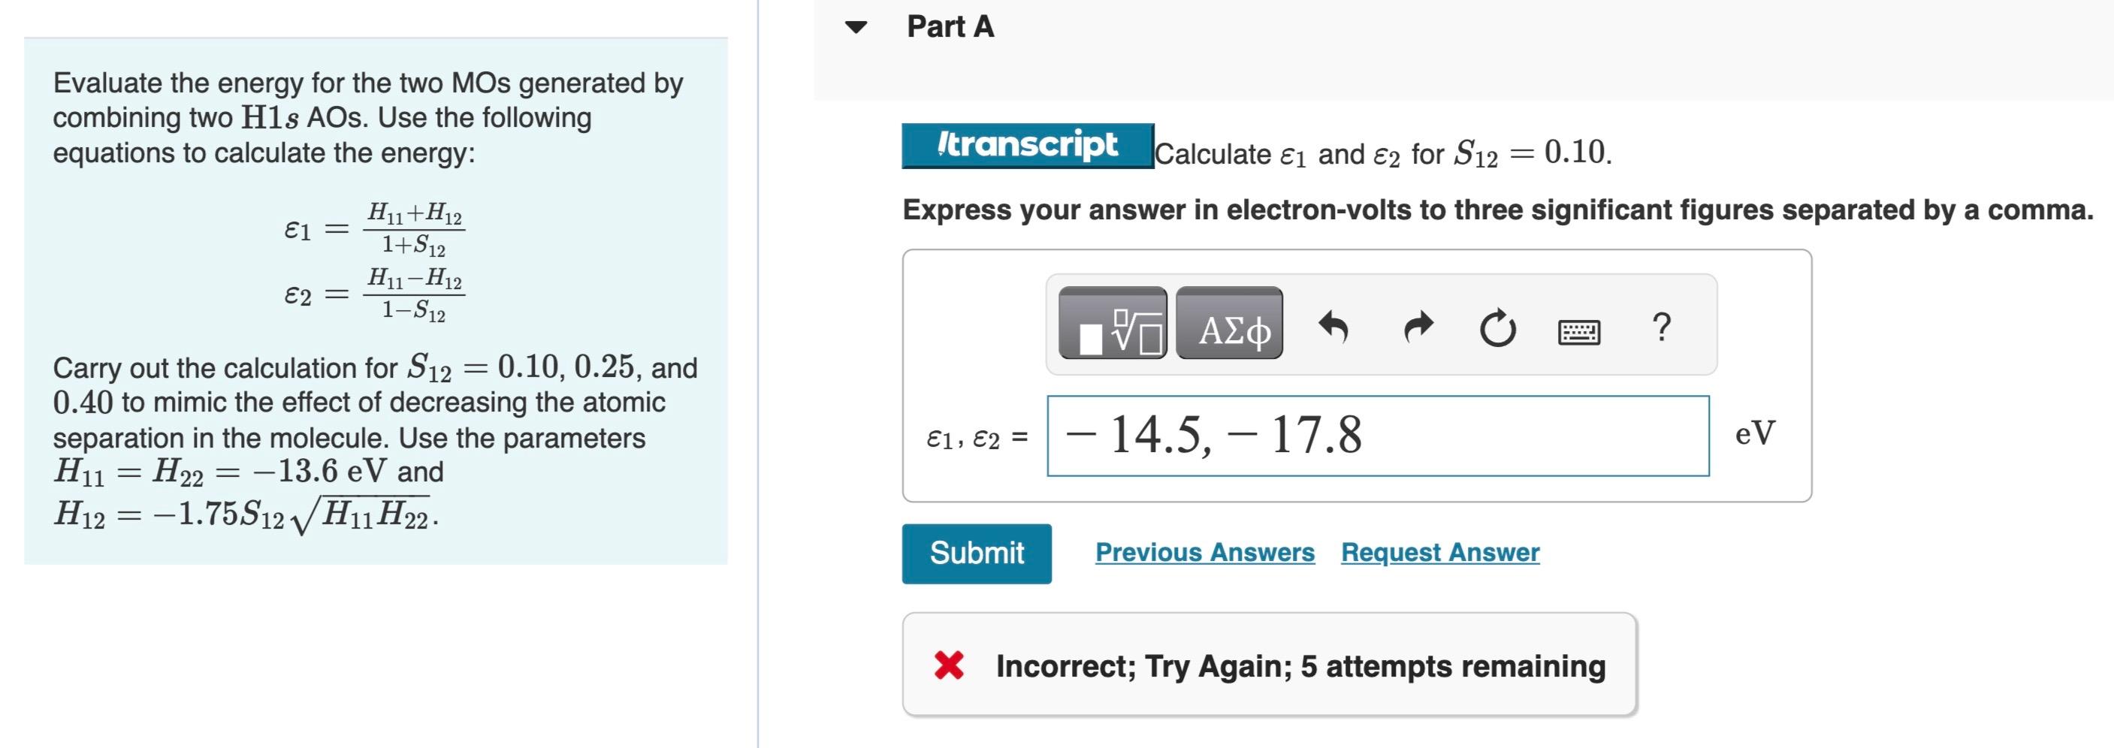Click Request Answer
This screenshot has width=2114, height=748.
[1439, 552]
